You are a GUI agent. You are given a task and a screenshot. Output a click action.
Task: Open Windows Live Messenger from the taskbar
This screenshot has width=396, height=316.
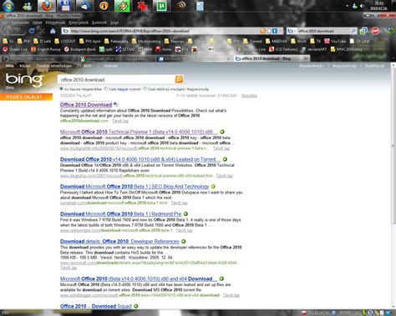pyautogui.click(x=28, y=6)
